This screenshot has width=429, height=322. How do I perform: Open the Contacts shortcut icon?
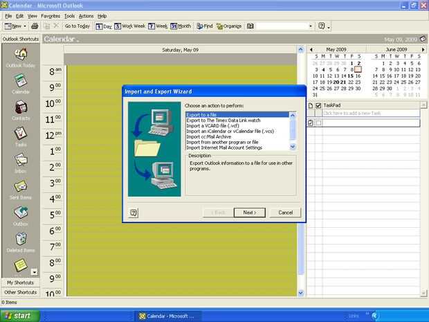[x=21, y=107]
